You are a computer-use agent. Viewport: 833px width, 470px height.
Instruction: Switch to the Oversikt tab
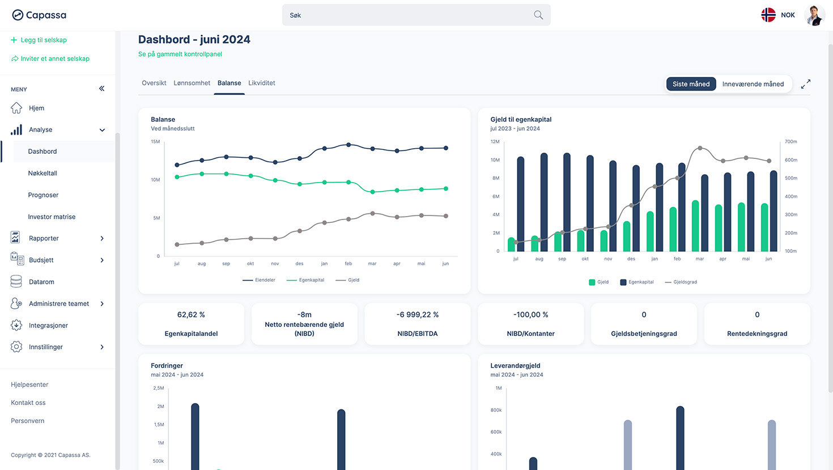[x=154, y=83]
